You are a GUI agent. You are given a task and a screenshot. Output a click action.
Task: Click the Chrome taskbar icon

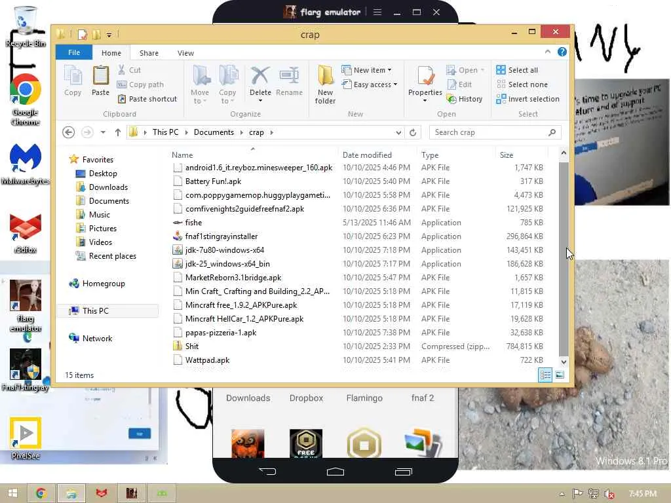[x=41, y=493]
